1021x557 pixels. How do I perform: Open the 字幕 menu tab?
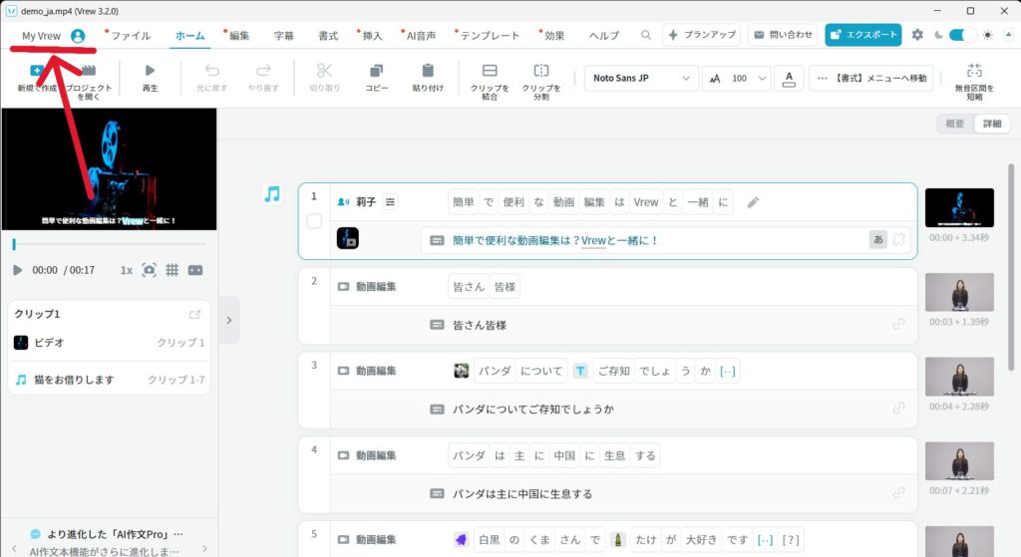click(x=283, y=36)
